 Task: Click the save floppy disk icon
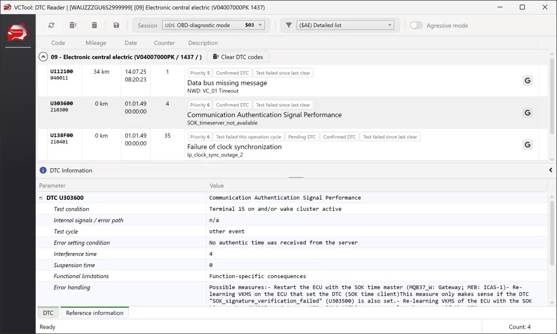116,25
